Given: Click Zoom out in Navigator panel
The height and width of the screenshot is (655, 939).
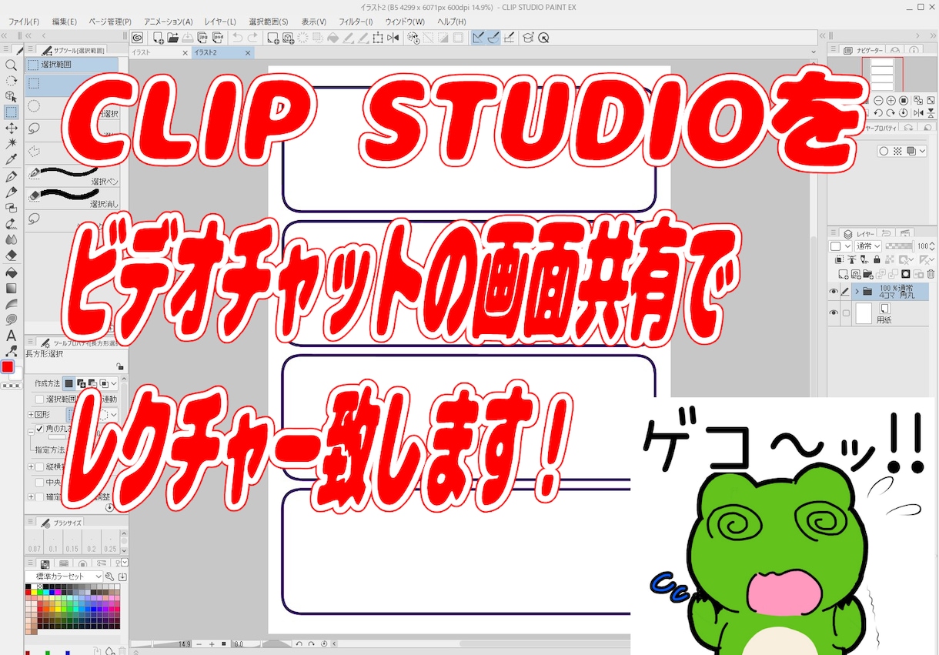Looking at the screenshot, I should point(878,100).
